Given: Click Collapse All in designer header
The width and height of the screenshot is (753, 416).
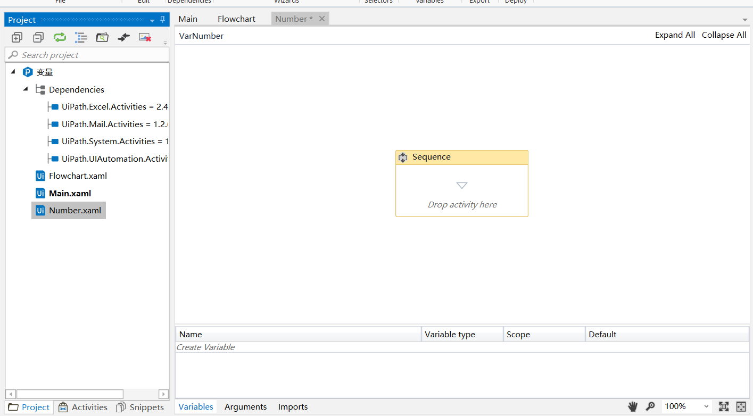Looking at the screenshot, I should click(x=724, y=35).
